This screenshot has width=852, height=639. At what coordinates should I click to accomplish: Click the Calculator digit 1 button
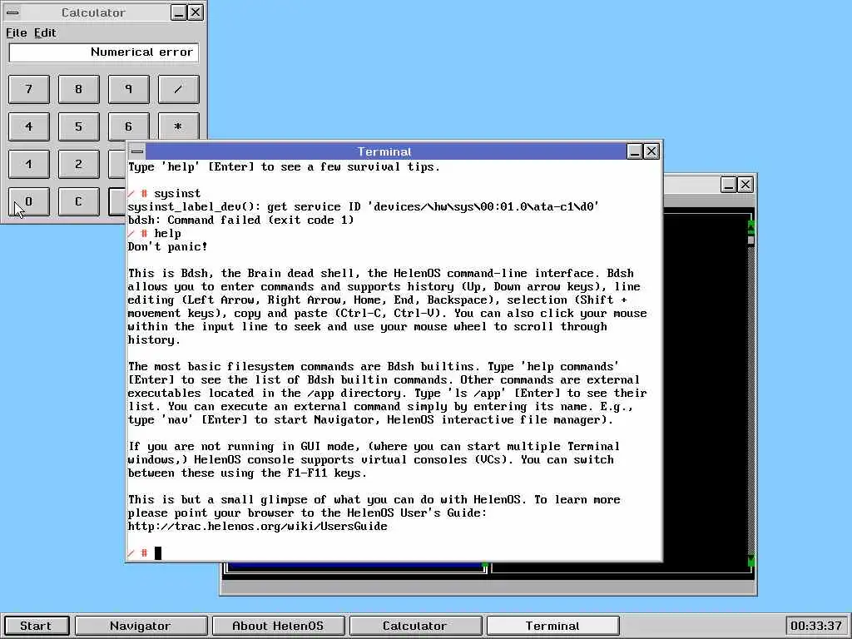pyautogui.click(x=29, y=164)
